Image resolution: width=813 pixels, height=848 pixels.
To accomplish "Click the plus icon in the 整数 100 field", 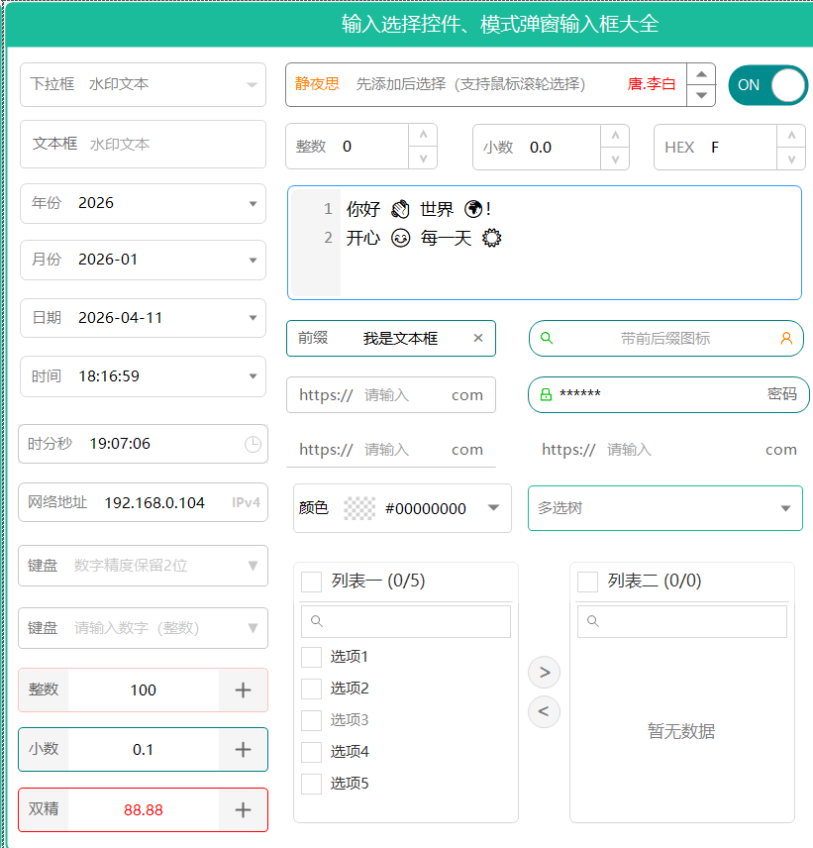I will (x=243, y=689).
